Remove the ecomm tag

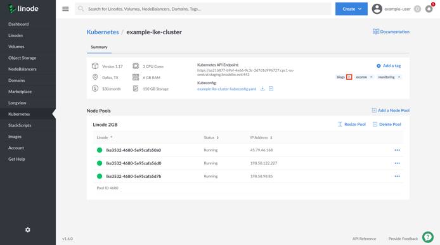372,77
